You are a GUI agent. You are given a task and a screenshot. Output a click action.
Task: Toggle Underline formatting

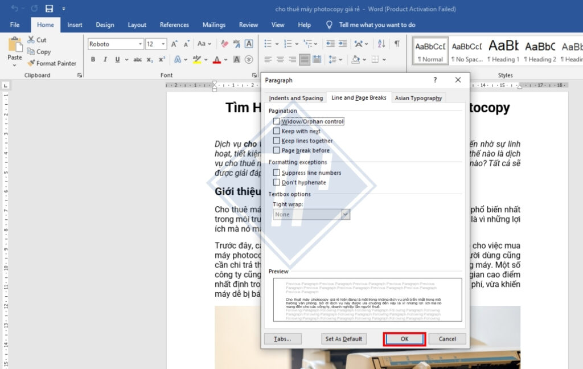click(x=117, y=59)
